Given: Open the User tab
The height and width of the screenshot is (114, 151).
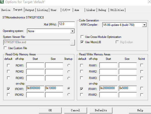Looking at the screenshot, I should click(x=55, y=10).
